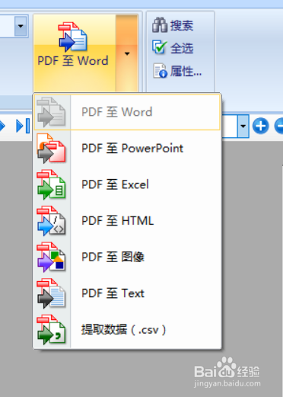Select 提取数据 (.csv) menu entry

click(x=127, y=330)
